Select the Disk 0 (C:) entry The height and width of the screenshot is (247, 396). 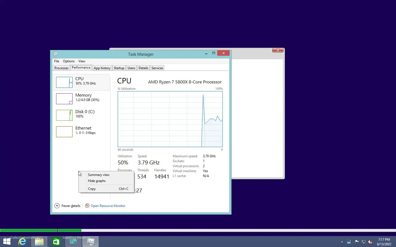pyautogui.click(x=81, y=115)
